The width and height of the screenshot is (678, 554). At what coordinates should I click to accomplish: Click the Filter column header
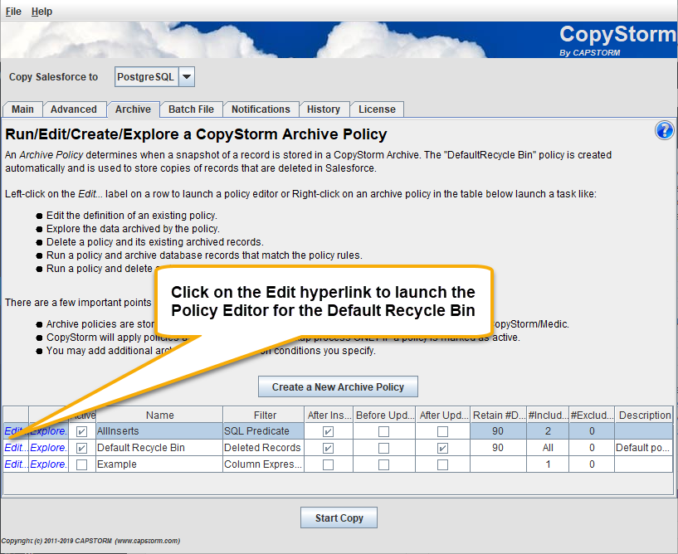264,415
